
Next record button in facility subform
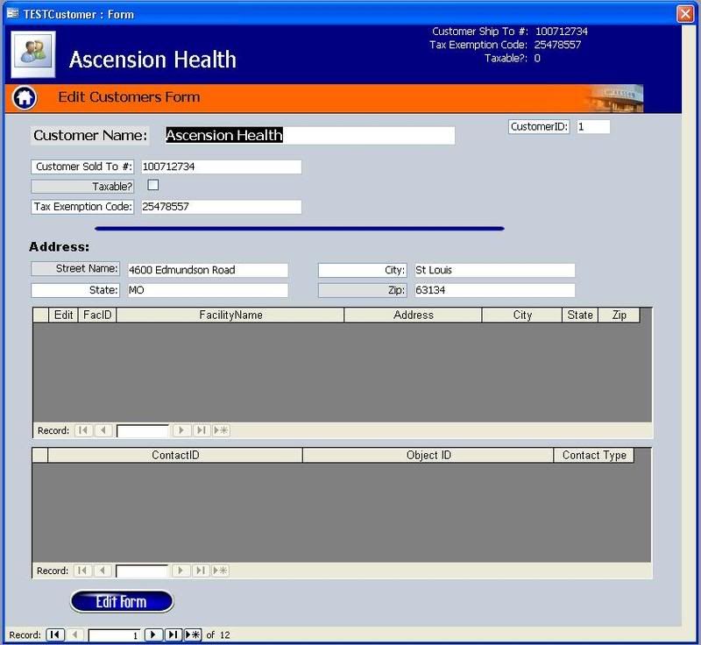tap(181, 430)
